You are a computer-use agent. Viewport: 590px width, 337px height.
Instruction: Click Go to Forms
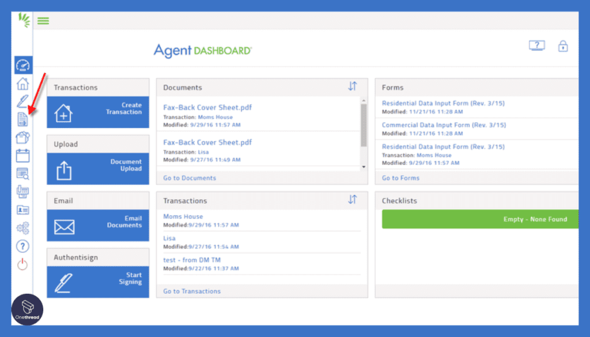tap(400, 178)
